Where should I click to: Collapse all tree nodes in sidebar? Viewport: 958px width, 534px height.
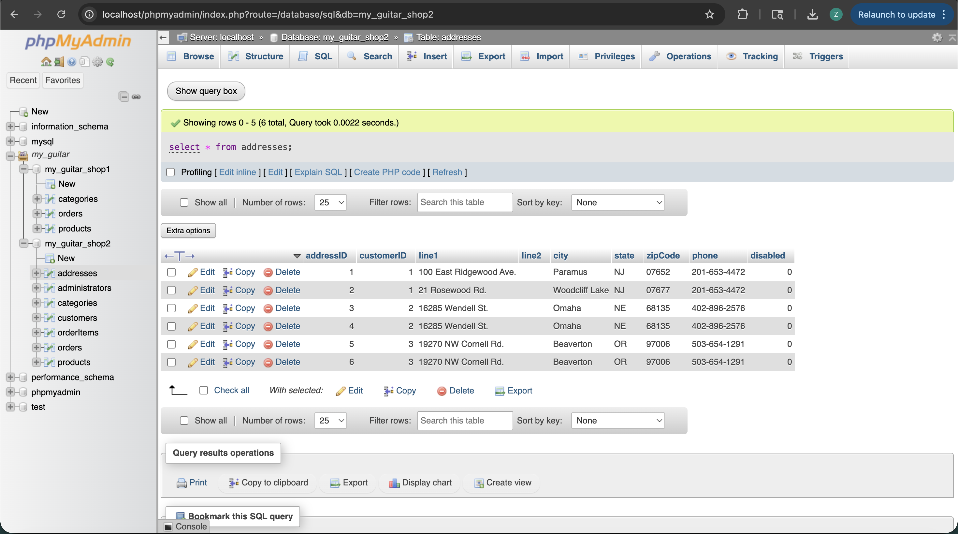pos(123,97)
